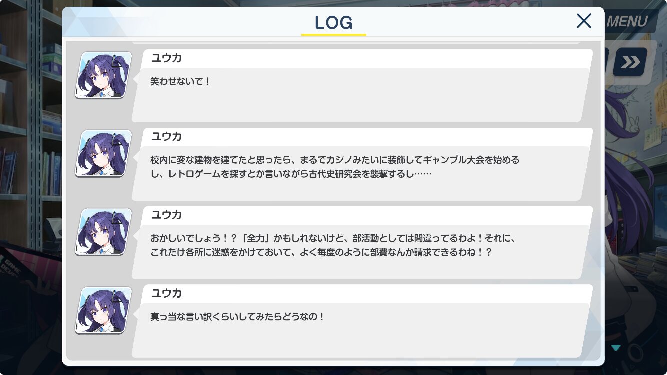
Task: Click the ユウカ name above the 部活動 message
Action: coord(166,215)
